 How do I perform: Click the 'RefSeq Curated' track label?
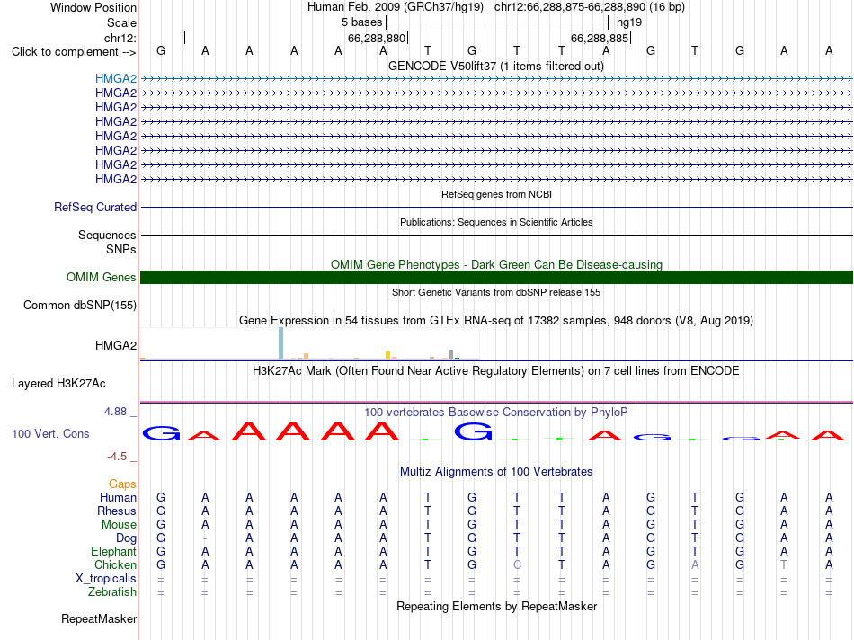pyautogui.click(x=94, y=207)
